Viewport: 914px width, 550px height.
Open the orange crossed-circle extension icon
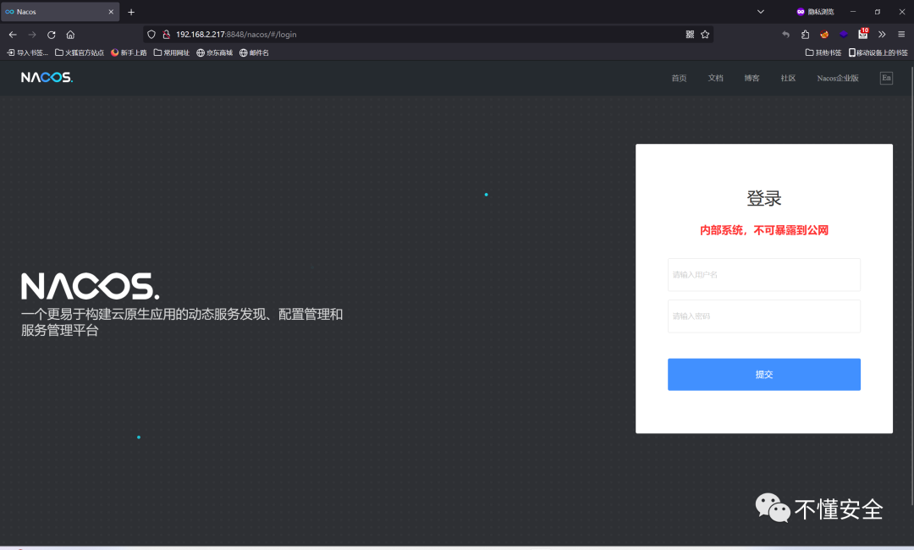[x=824, y=35]
